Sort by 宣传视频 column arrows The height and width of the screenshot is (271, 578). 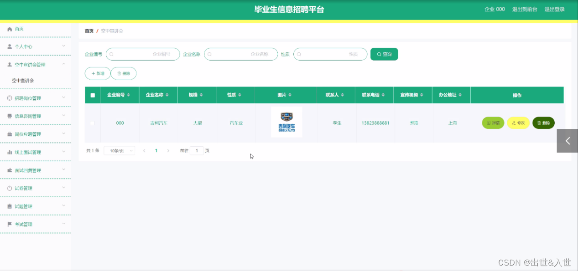pos(422,95)
